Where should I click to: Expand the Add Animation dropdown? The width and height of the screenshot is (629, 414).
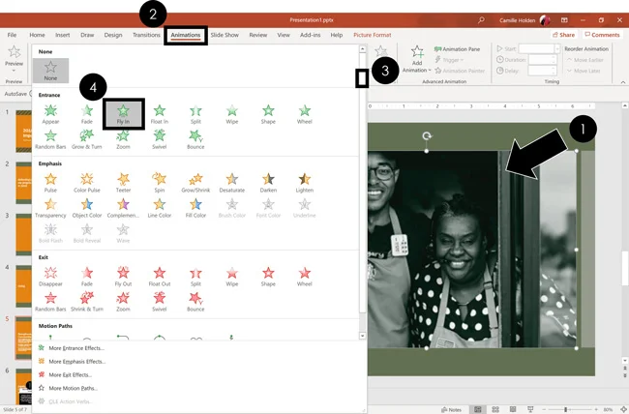(417, 59)
